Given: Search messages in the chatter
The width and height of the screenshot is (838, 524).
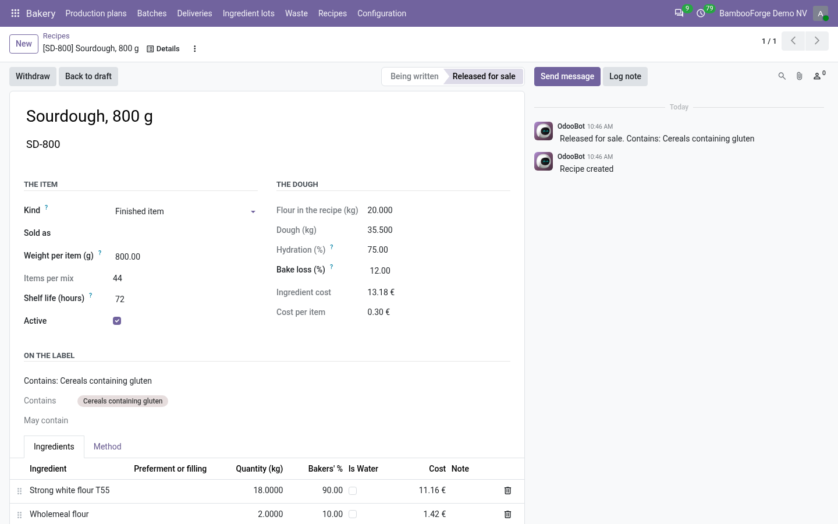Looking at the screenshot, I should (782, 76).
